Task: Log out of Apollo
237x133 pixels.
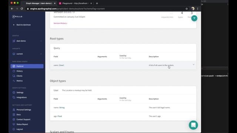Action: tap(20, 129)
